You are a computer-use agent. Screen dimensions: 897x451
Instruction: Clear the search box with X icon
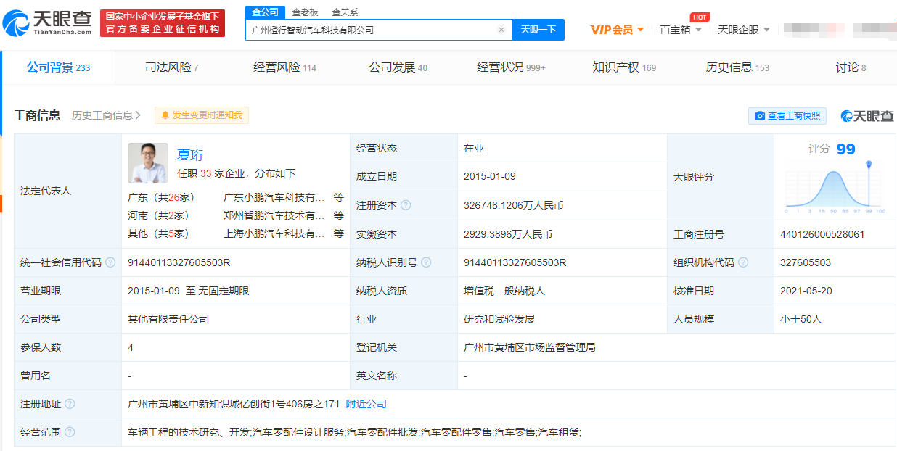[x=501, y=30]
